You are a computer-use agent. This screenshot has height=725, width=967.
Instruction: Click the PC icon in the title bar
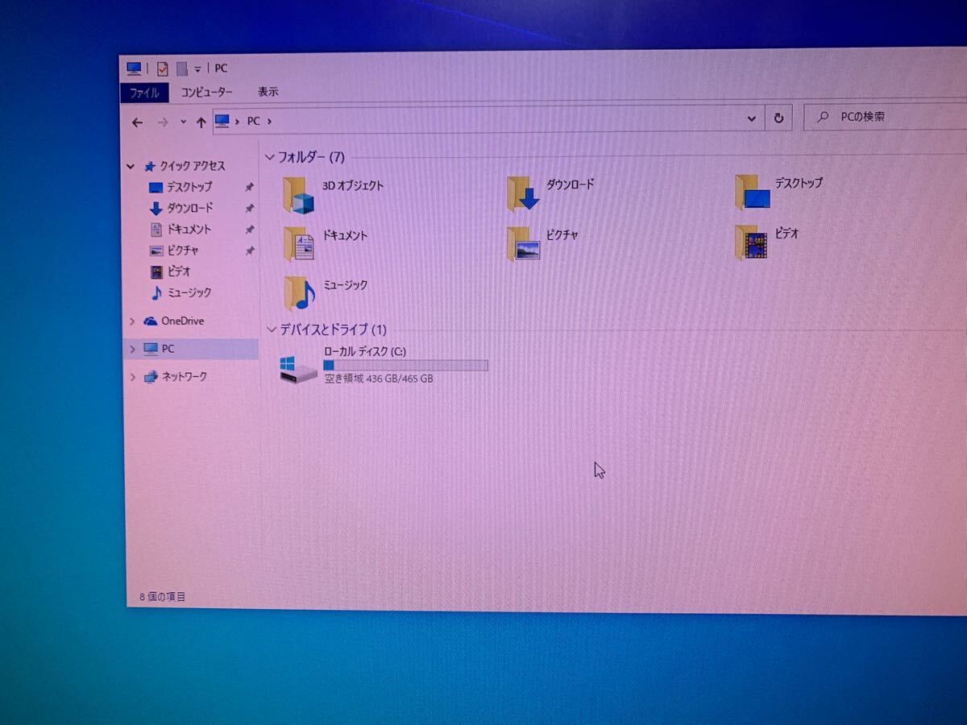tap(134, 68)
